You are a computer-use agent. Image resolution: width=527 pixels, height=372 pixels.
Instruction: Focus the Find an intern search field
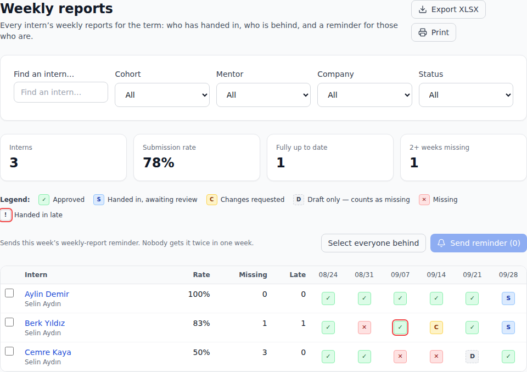(x=61, y=92)
